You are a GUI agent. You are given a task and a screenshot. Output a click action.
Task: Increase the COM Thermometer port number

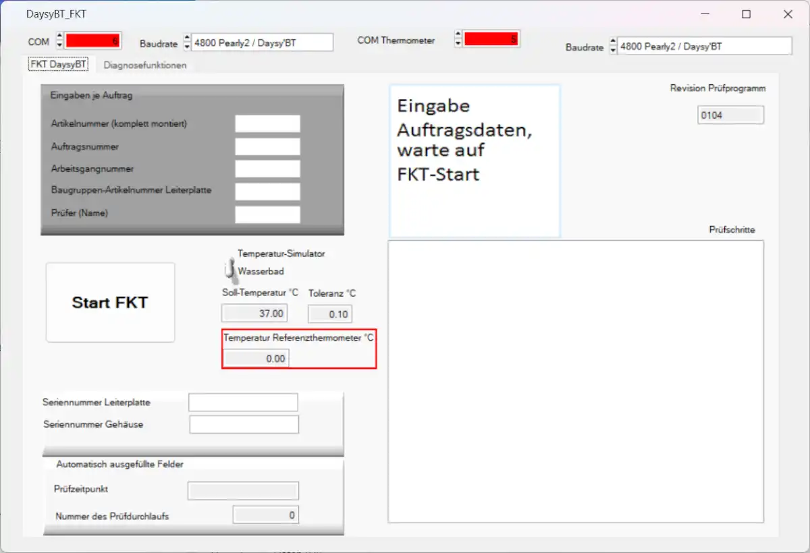pos(458,35)
